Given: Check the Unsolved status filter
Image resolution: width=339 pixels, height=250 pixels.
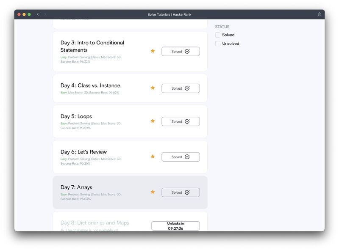Looking at the screenshot, I should click(x=218, y=44).
